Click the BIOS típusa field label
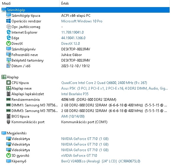The height and width of the screenshot is (168, 188). [x=20, y=116]
